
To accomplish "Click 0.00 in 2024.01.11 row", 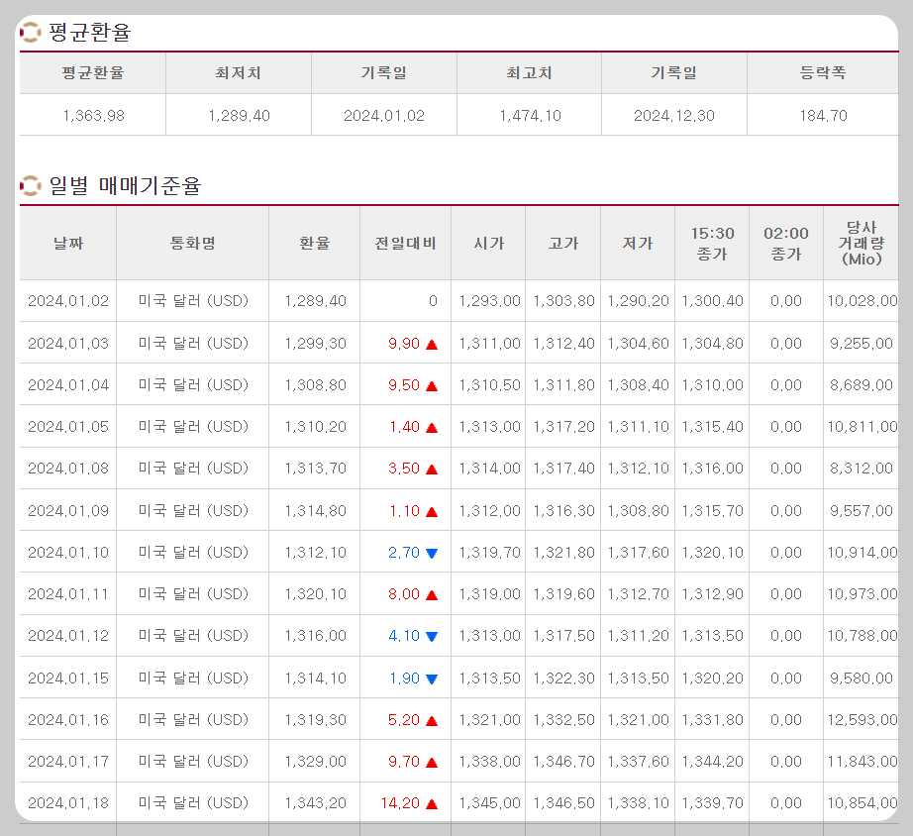I will pos(786,593).
